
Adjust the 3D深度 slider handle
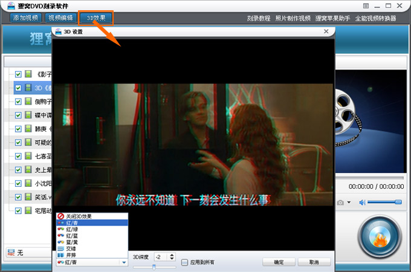click(154, 267)
